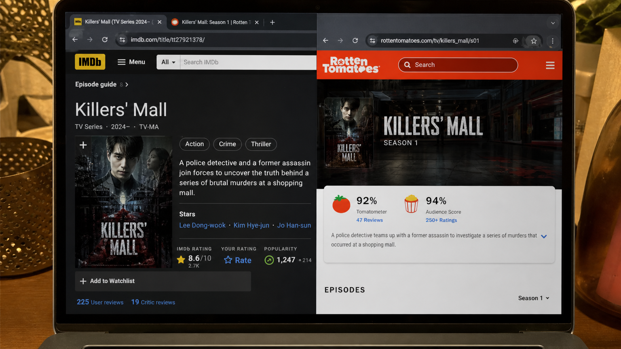The image size is (621, 349).
Task: Open the All search category dropdown
Action: tap(168, 62)
